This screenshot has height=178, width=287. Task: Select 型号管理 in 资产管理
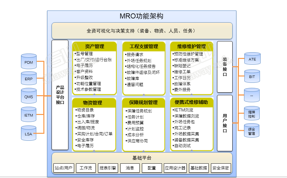(x=84, y=54)
